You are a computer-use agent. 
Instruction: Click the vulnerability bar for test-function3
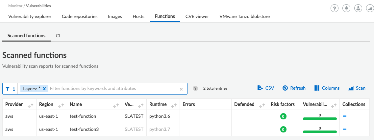(x=320, y=132)
